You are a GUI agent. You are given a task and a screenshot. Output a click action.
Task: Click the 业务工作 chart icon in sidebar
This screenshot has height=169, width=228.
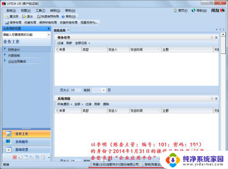click(9, 134)
